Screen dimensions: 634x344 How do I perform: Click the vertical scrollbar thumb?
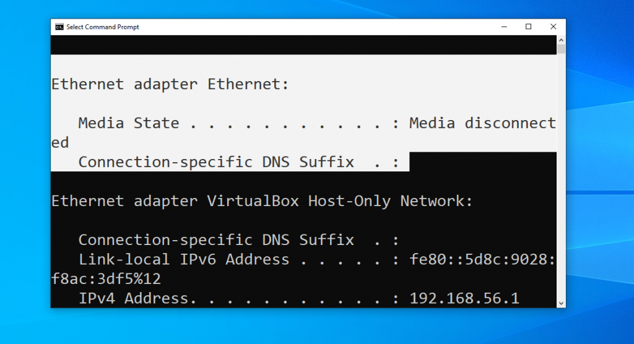[561, 49]
